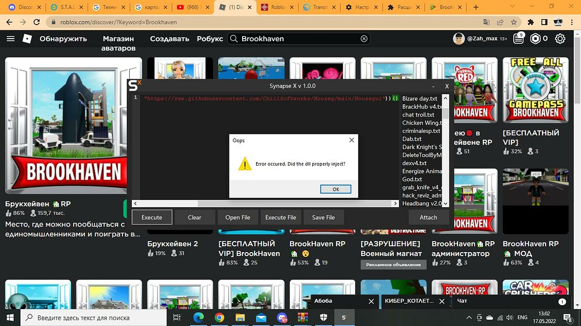Open the Магазин аватаров menu item
Screen dimensions: 581x326
tap(118, 43)
